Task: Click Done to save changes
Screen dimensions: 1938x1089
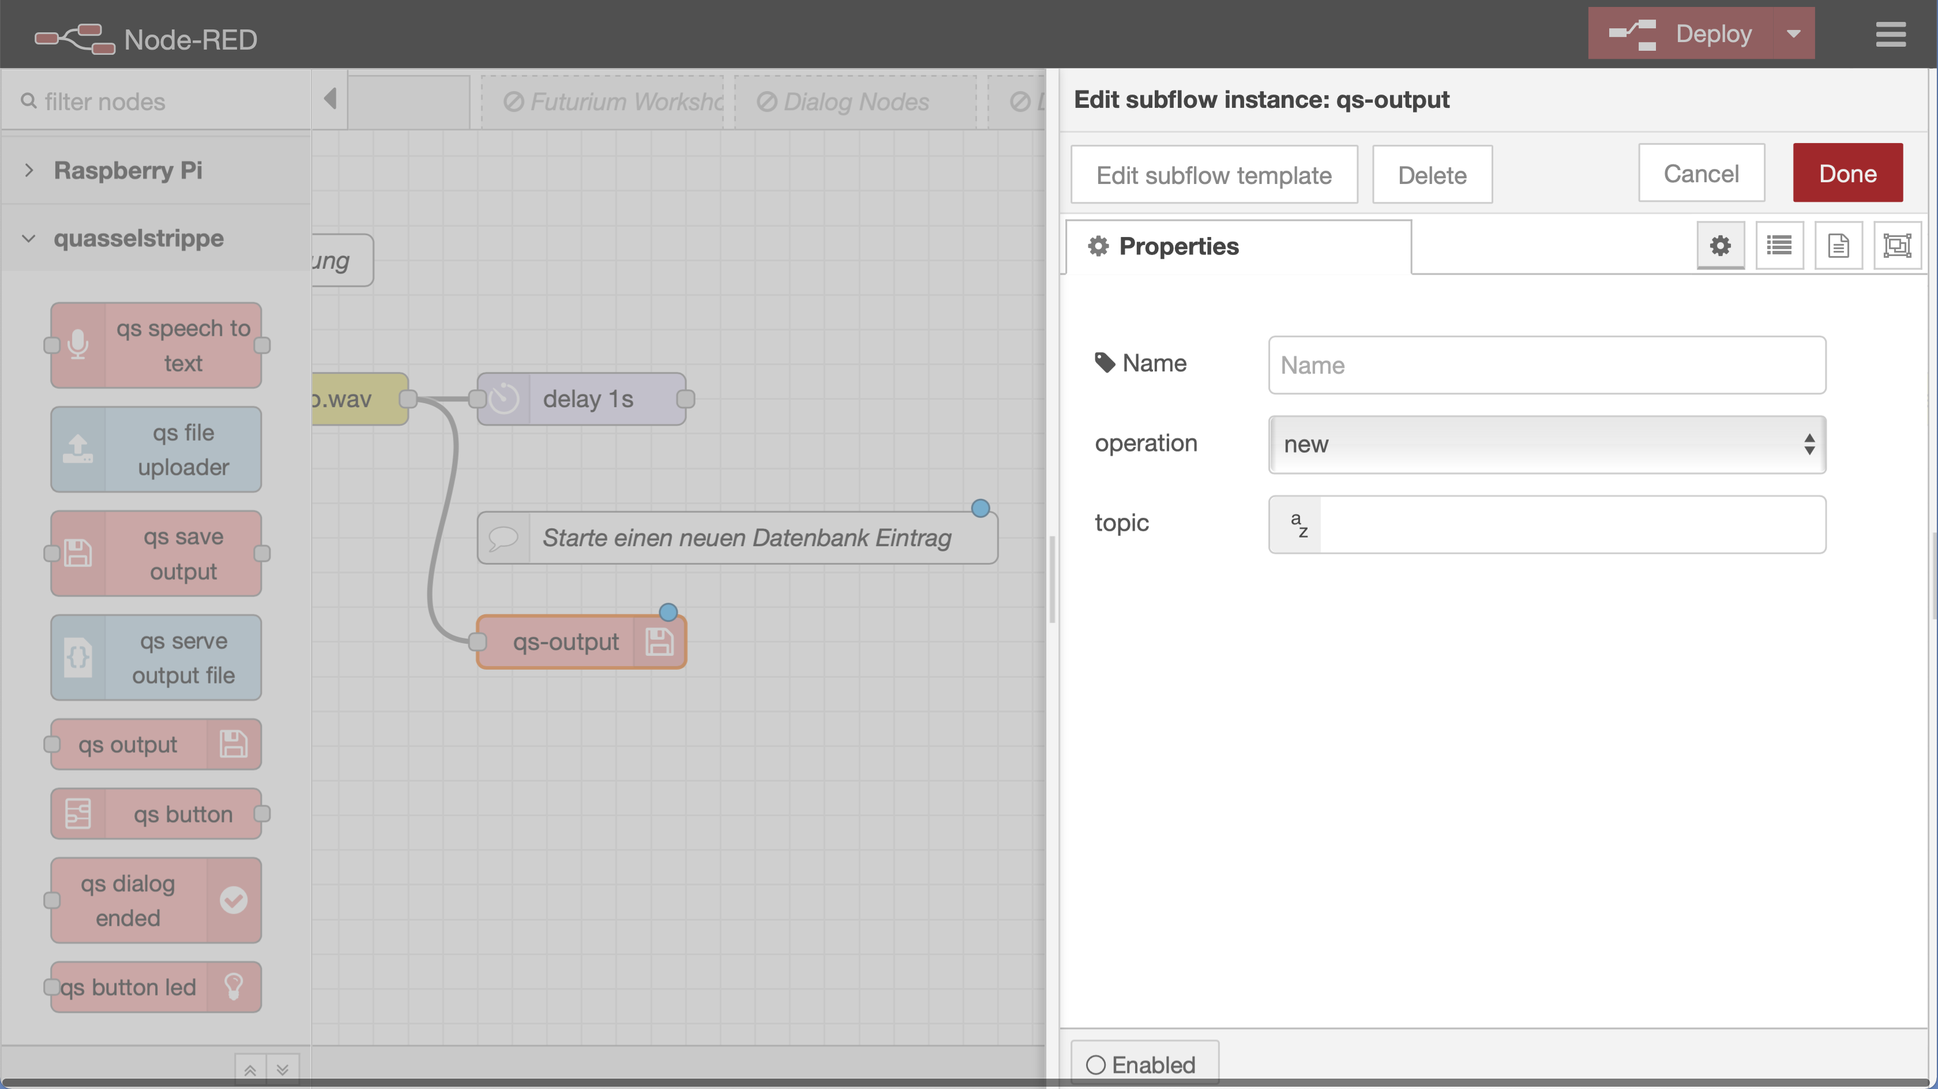Action: tap(1847, 173)
